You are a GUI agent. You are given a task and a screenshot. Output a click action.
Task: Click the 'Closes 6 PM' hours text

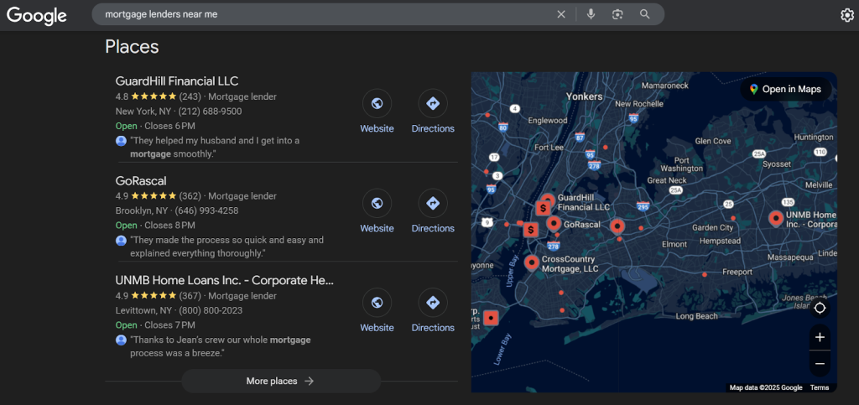(169, 126)
